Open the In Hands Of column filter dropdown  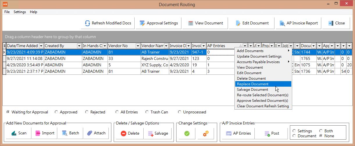pos(105,46)
